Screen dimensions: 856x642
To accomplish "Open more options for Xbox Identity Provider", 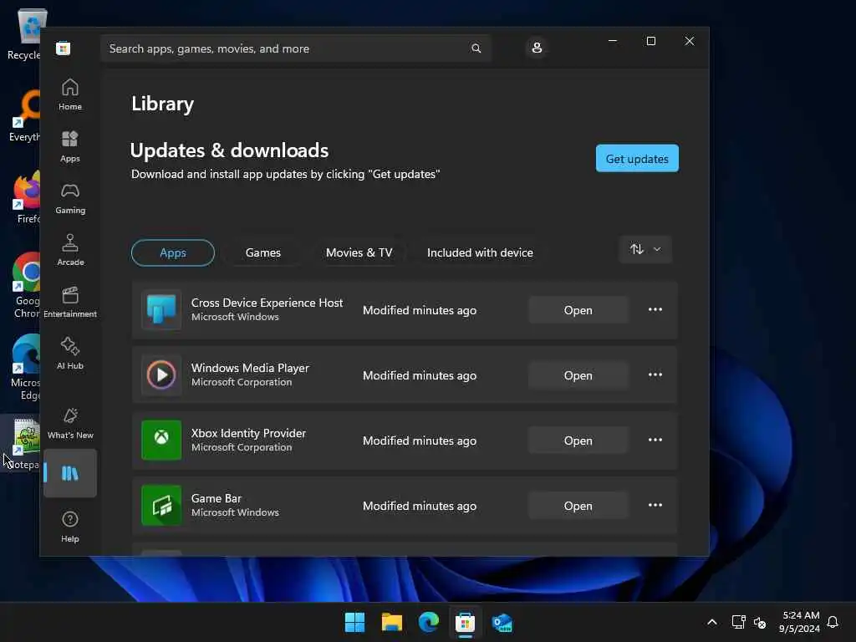I will click(x=655, y=440).
